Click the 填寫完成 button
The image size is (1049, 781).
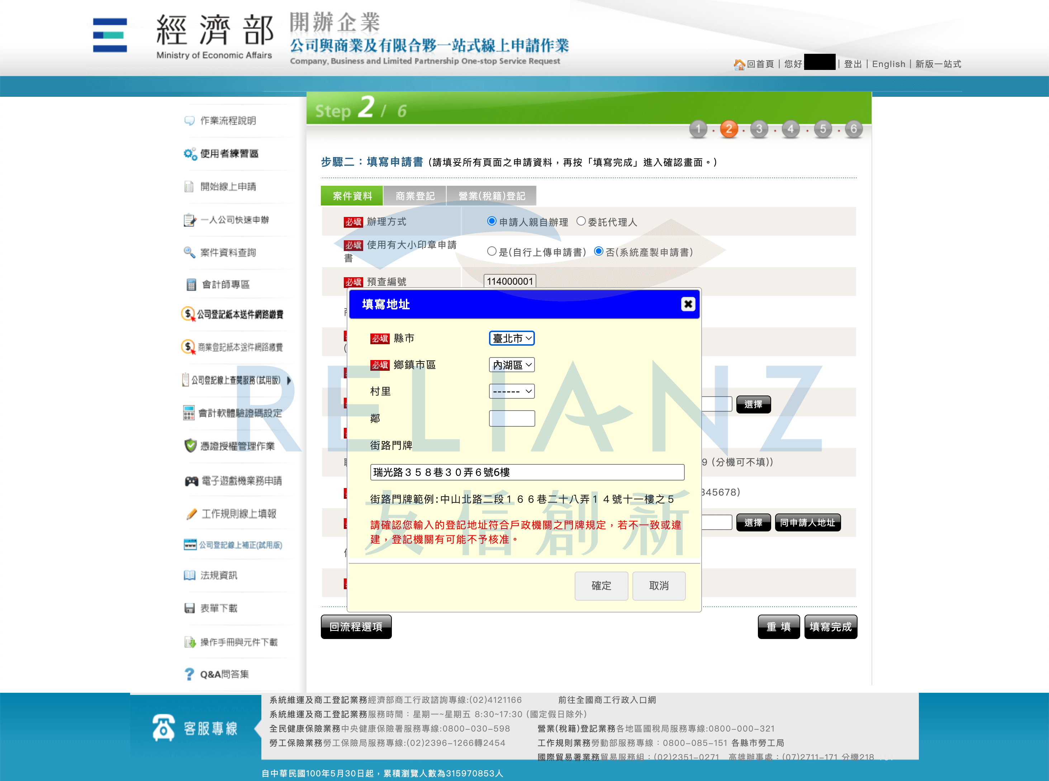831,627
